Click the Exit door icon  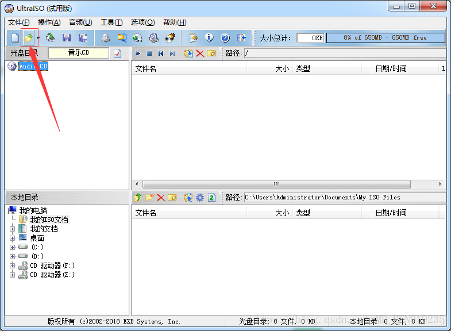click(241, 38)
